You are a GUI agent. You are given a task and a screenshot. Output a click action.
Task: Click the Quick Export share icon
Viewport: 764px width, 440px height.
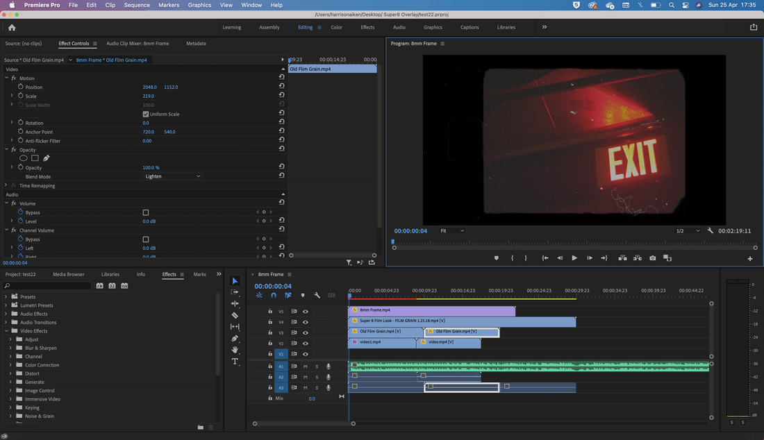754,27
